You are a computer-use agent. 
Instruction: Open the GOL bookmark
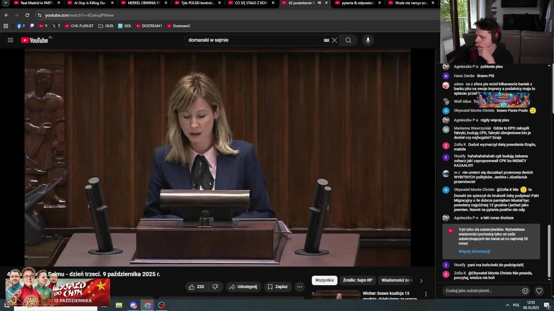coord(125,26)
